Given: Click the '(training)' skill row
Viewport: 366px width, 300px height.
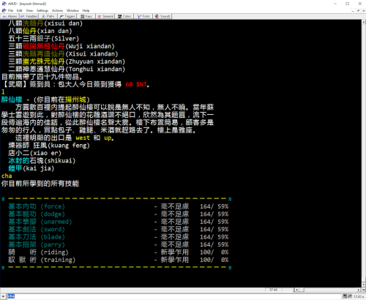Looking at the screenshot, I should tap(119, 260).
